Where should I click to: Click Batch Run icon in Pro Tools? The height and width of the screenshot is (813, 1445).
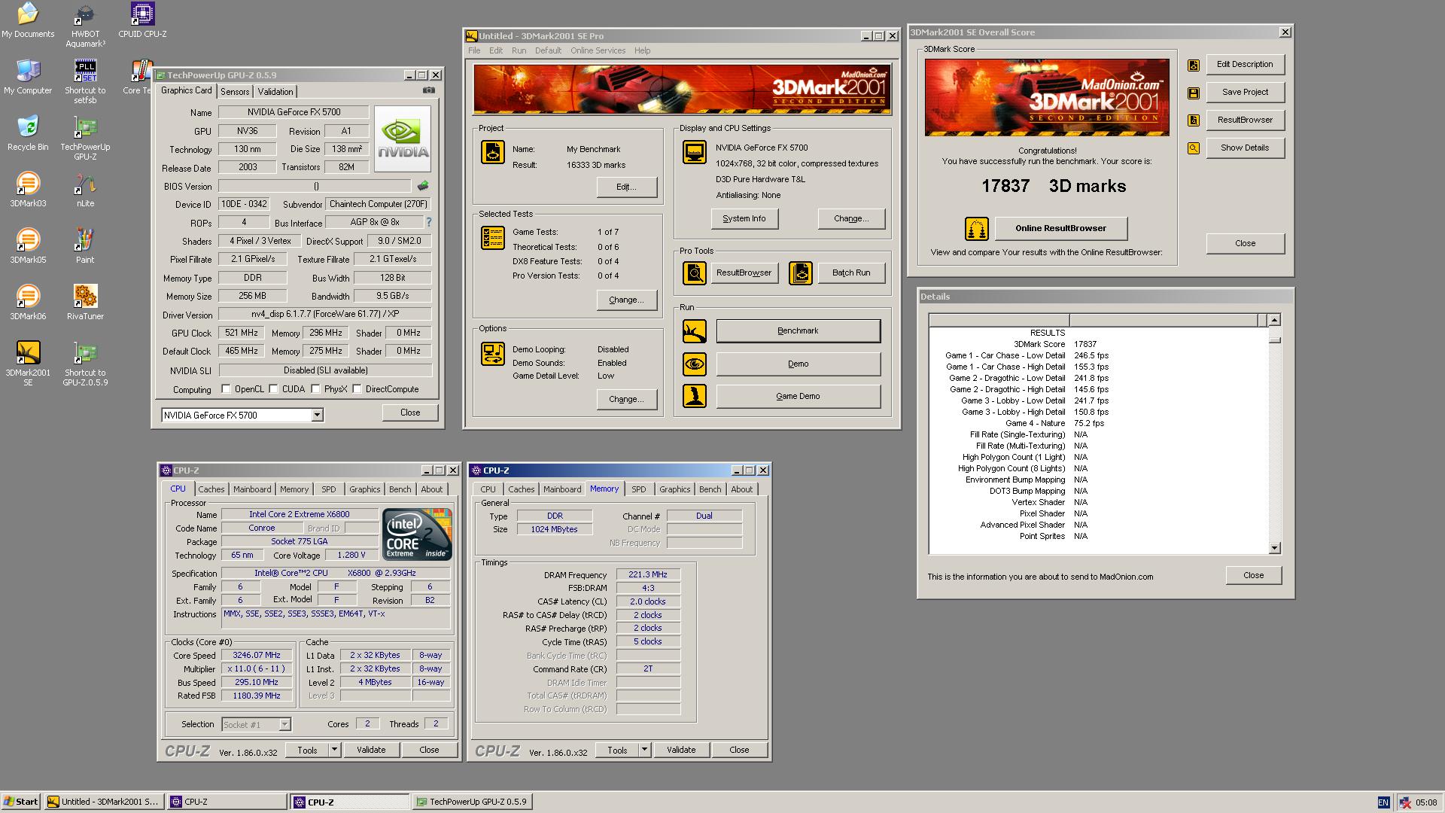pos(800,273)
